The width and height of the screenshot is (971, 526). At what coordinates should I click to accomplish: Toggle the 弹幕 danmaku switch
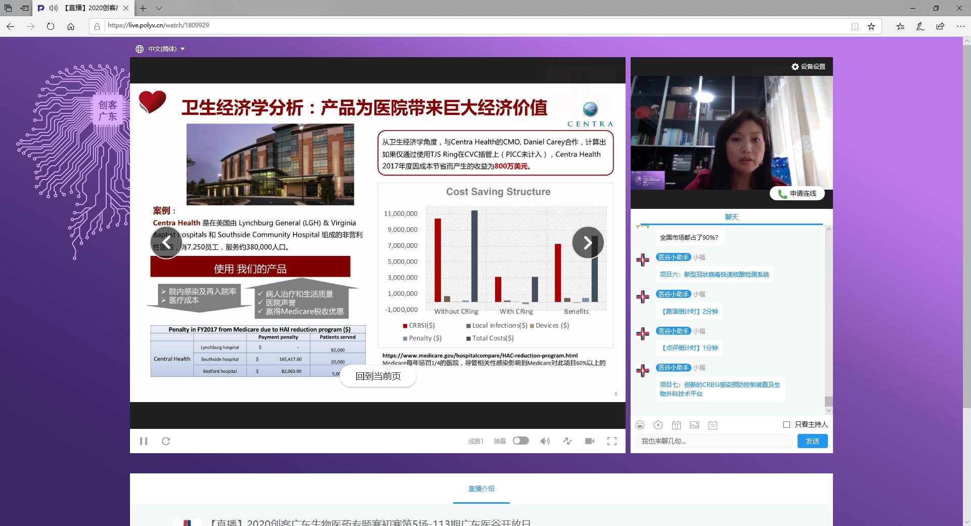point(520,441)
